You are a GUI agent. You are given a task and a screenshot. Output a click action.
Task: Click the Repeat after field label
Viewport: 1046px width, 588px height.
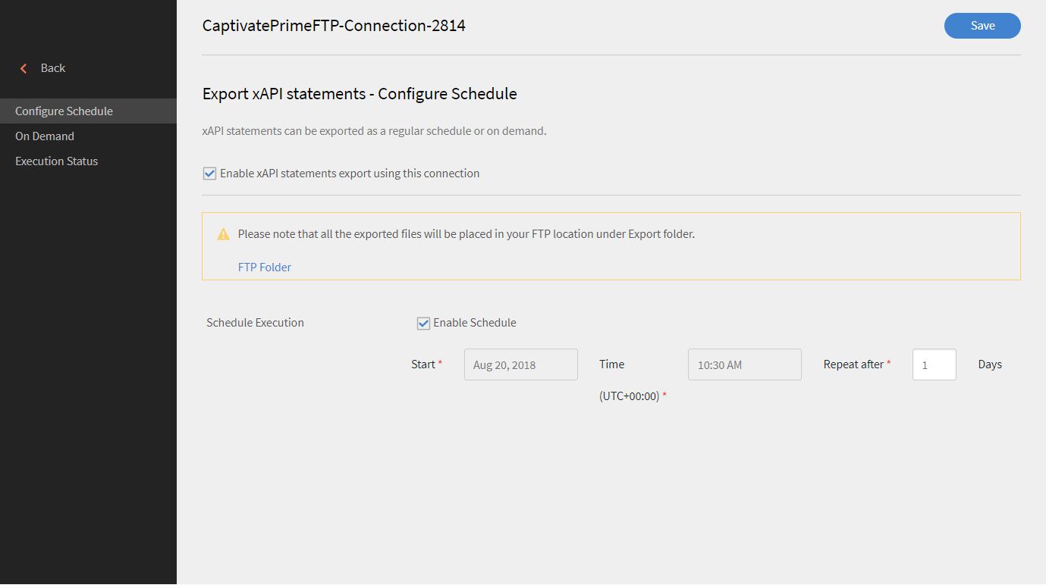pos(853,364)
